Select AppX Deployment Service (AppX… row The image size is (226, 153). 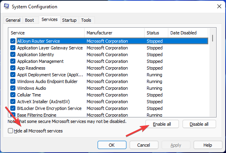pyautogui.click(x=109, y=75)
